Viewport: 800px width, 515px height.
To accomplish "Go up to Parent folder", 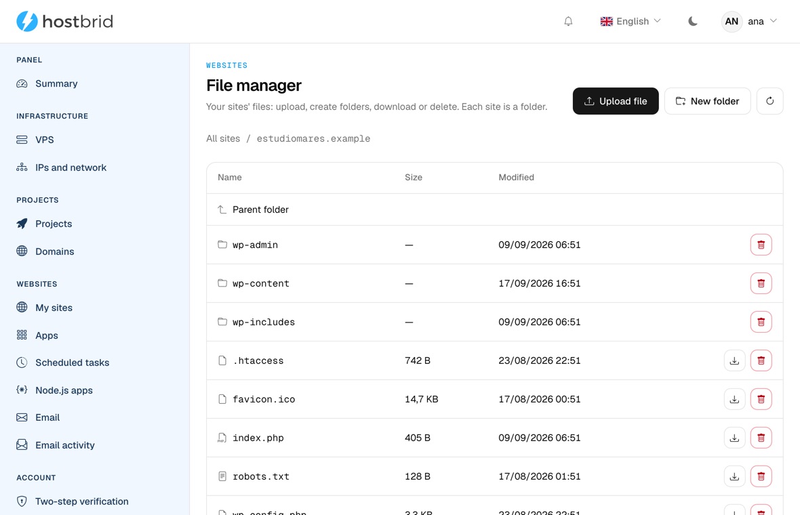I will [260, 209].
